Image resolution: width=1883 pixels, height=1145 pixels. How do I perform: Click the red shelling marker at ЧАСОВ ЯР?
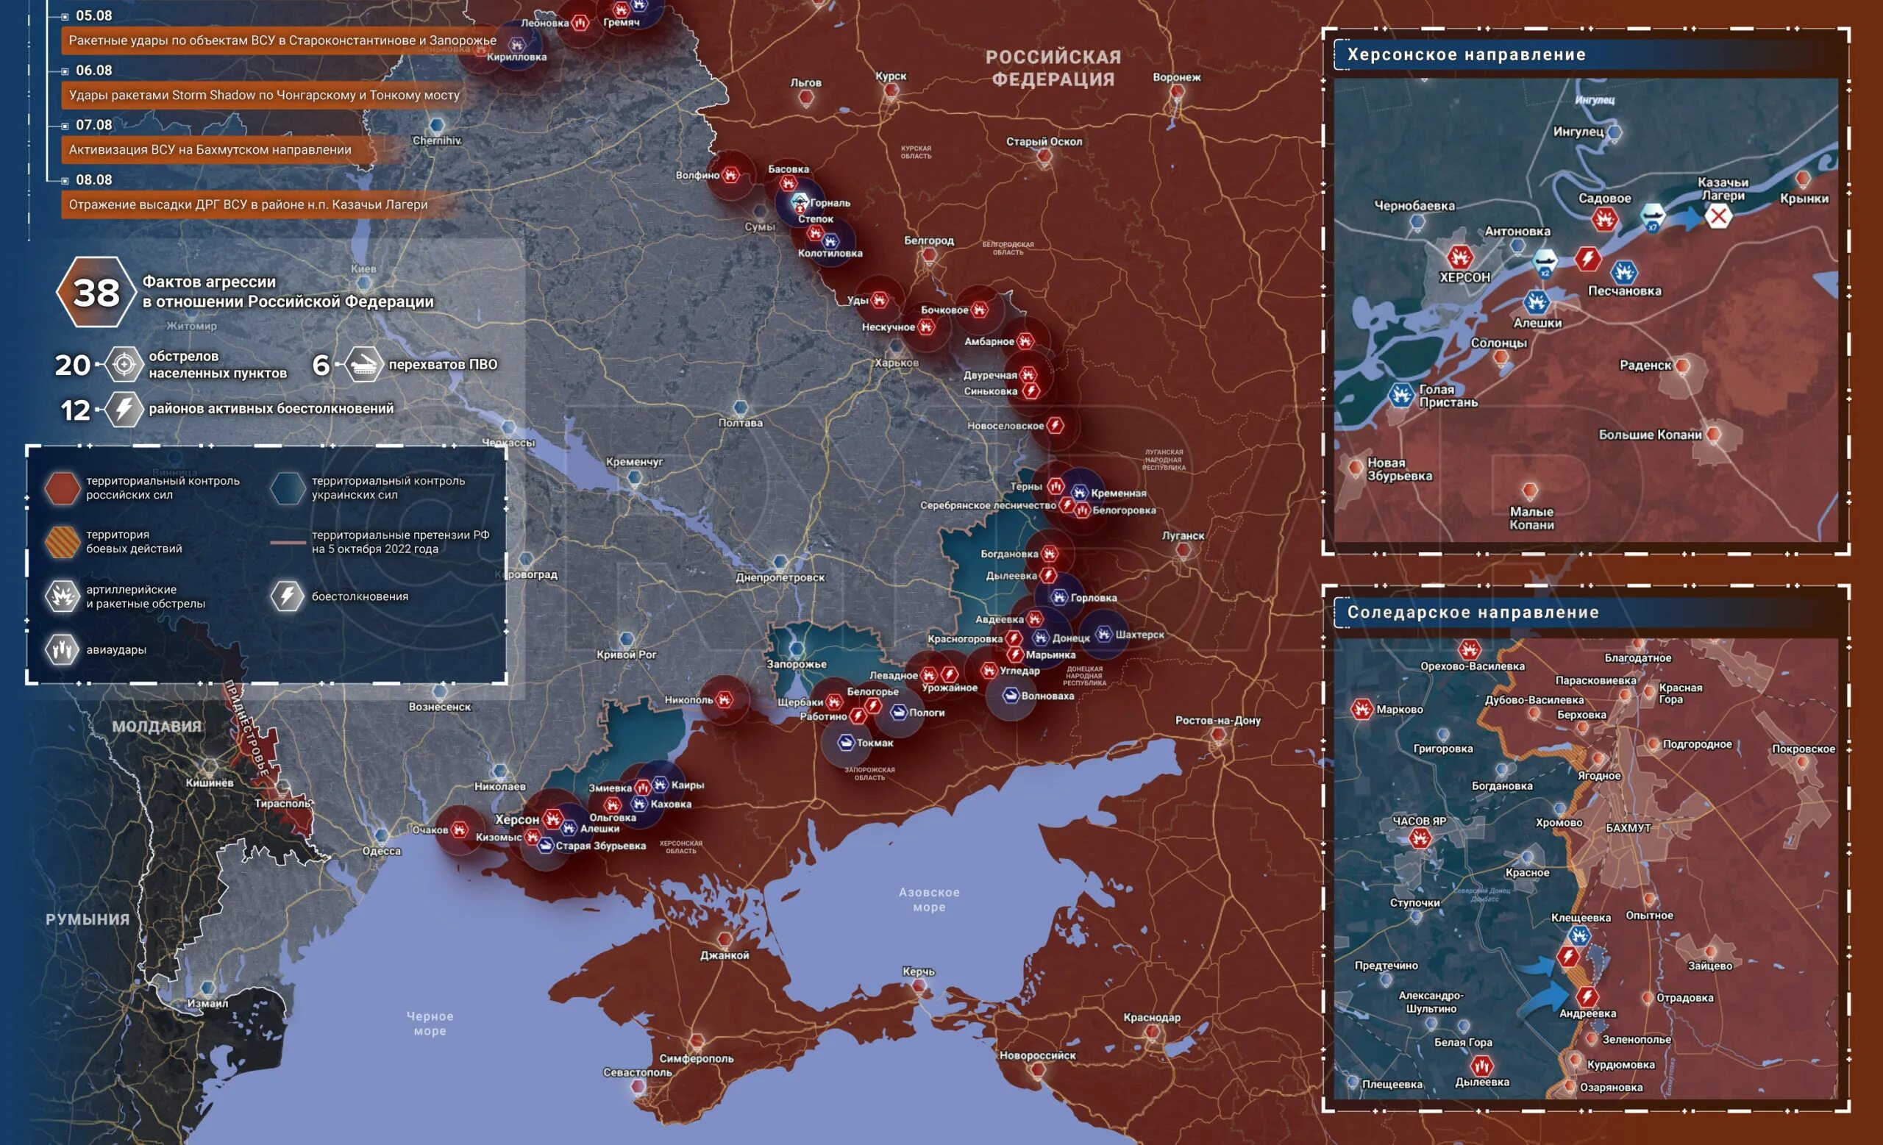click(x=1420, y=838)
